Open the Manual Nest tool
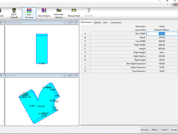This screenshot has height=134, width=178. (74, 13)
